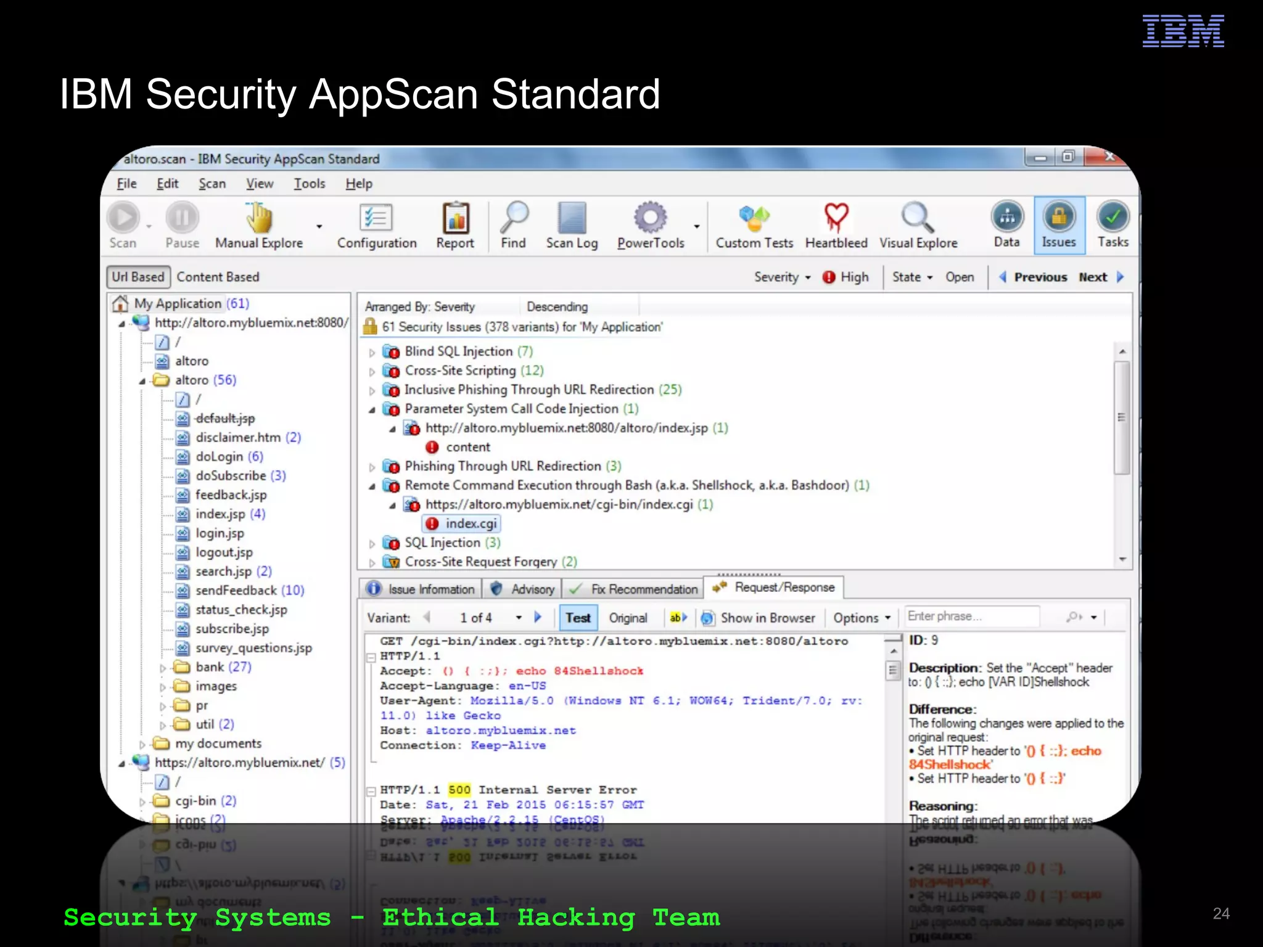Click the word wrap 'ab' icon

click(x=678, y=617)
